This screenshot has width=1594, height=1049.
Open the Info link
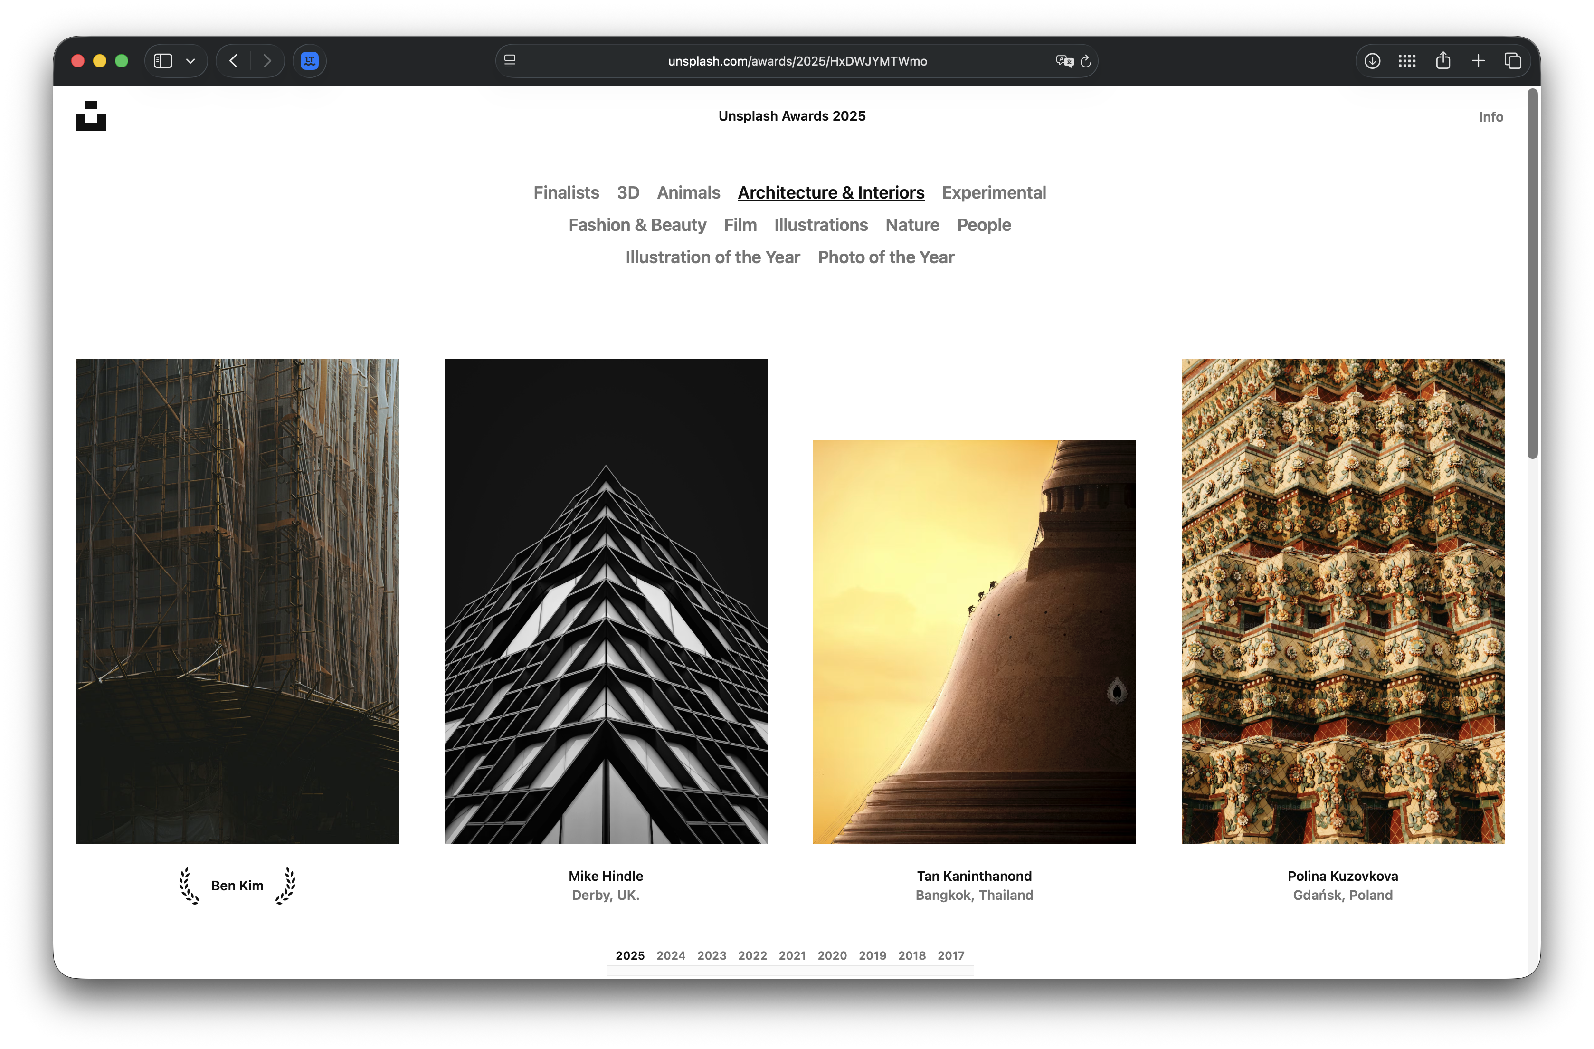pos(1490,117)
